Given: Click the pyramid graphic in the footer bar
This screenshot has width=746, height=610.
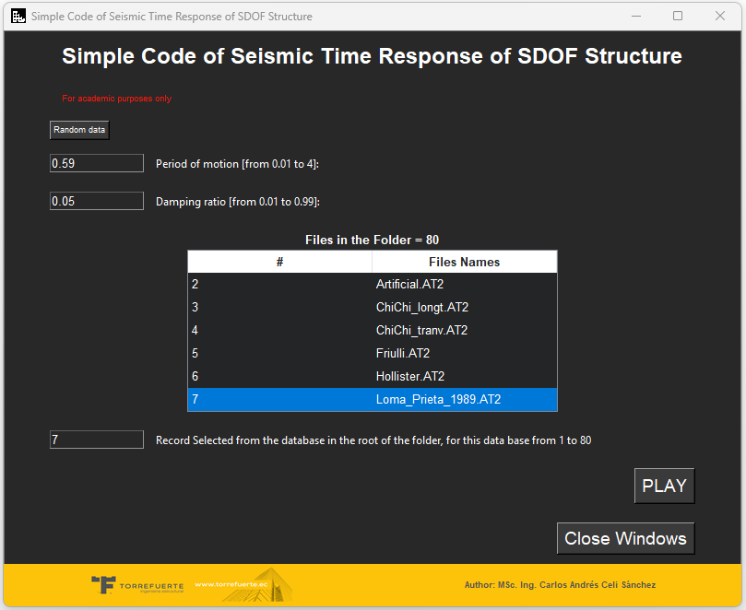Looking at the screenshot, I should point(272,584).
